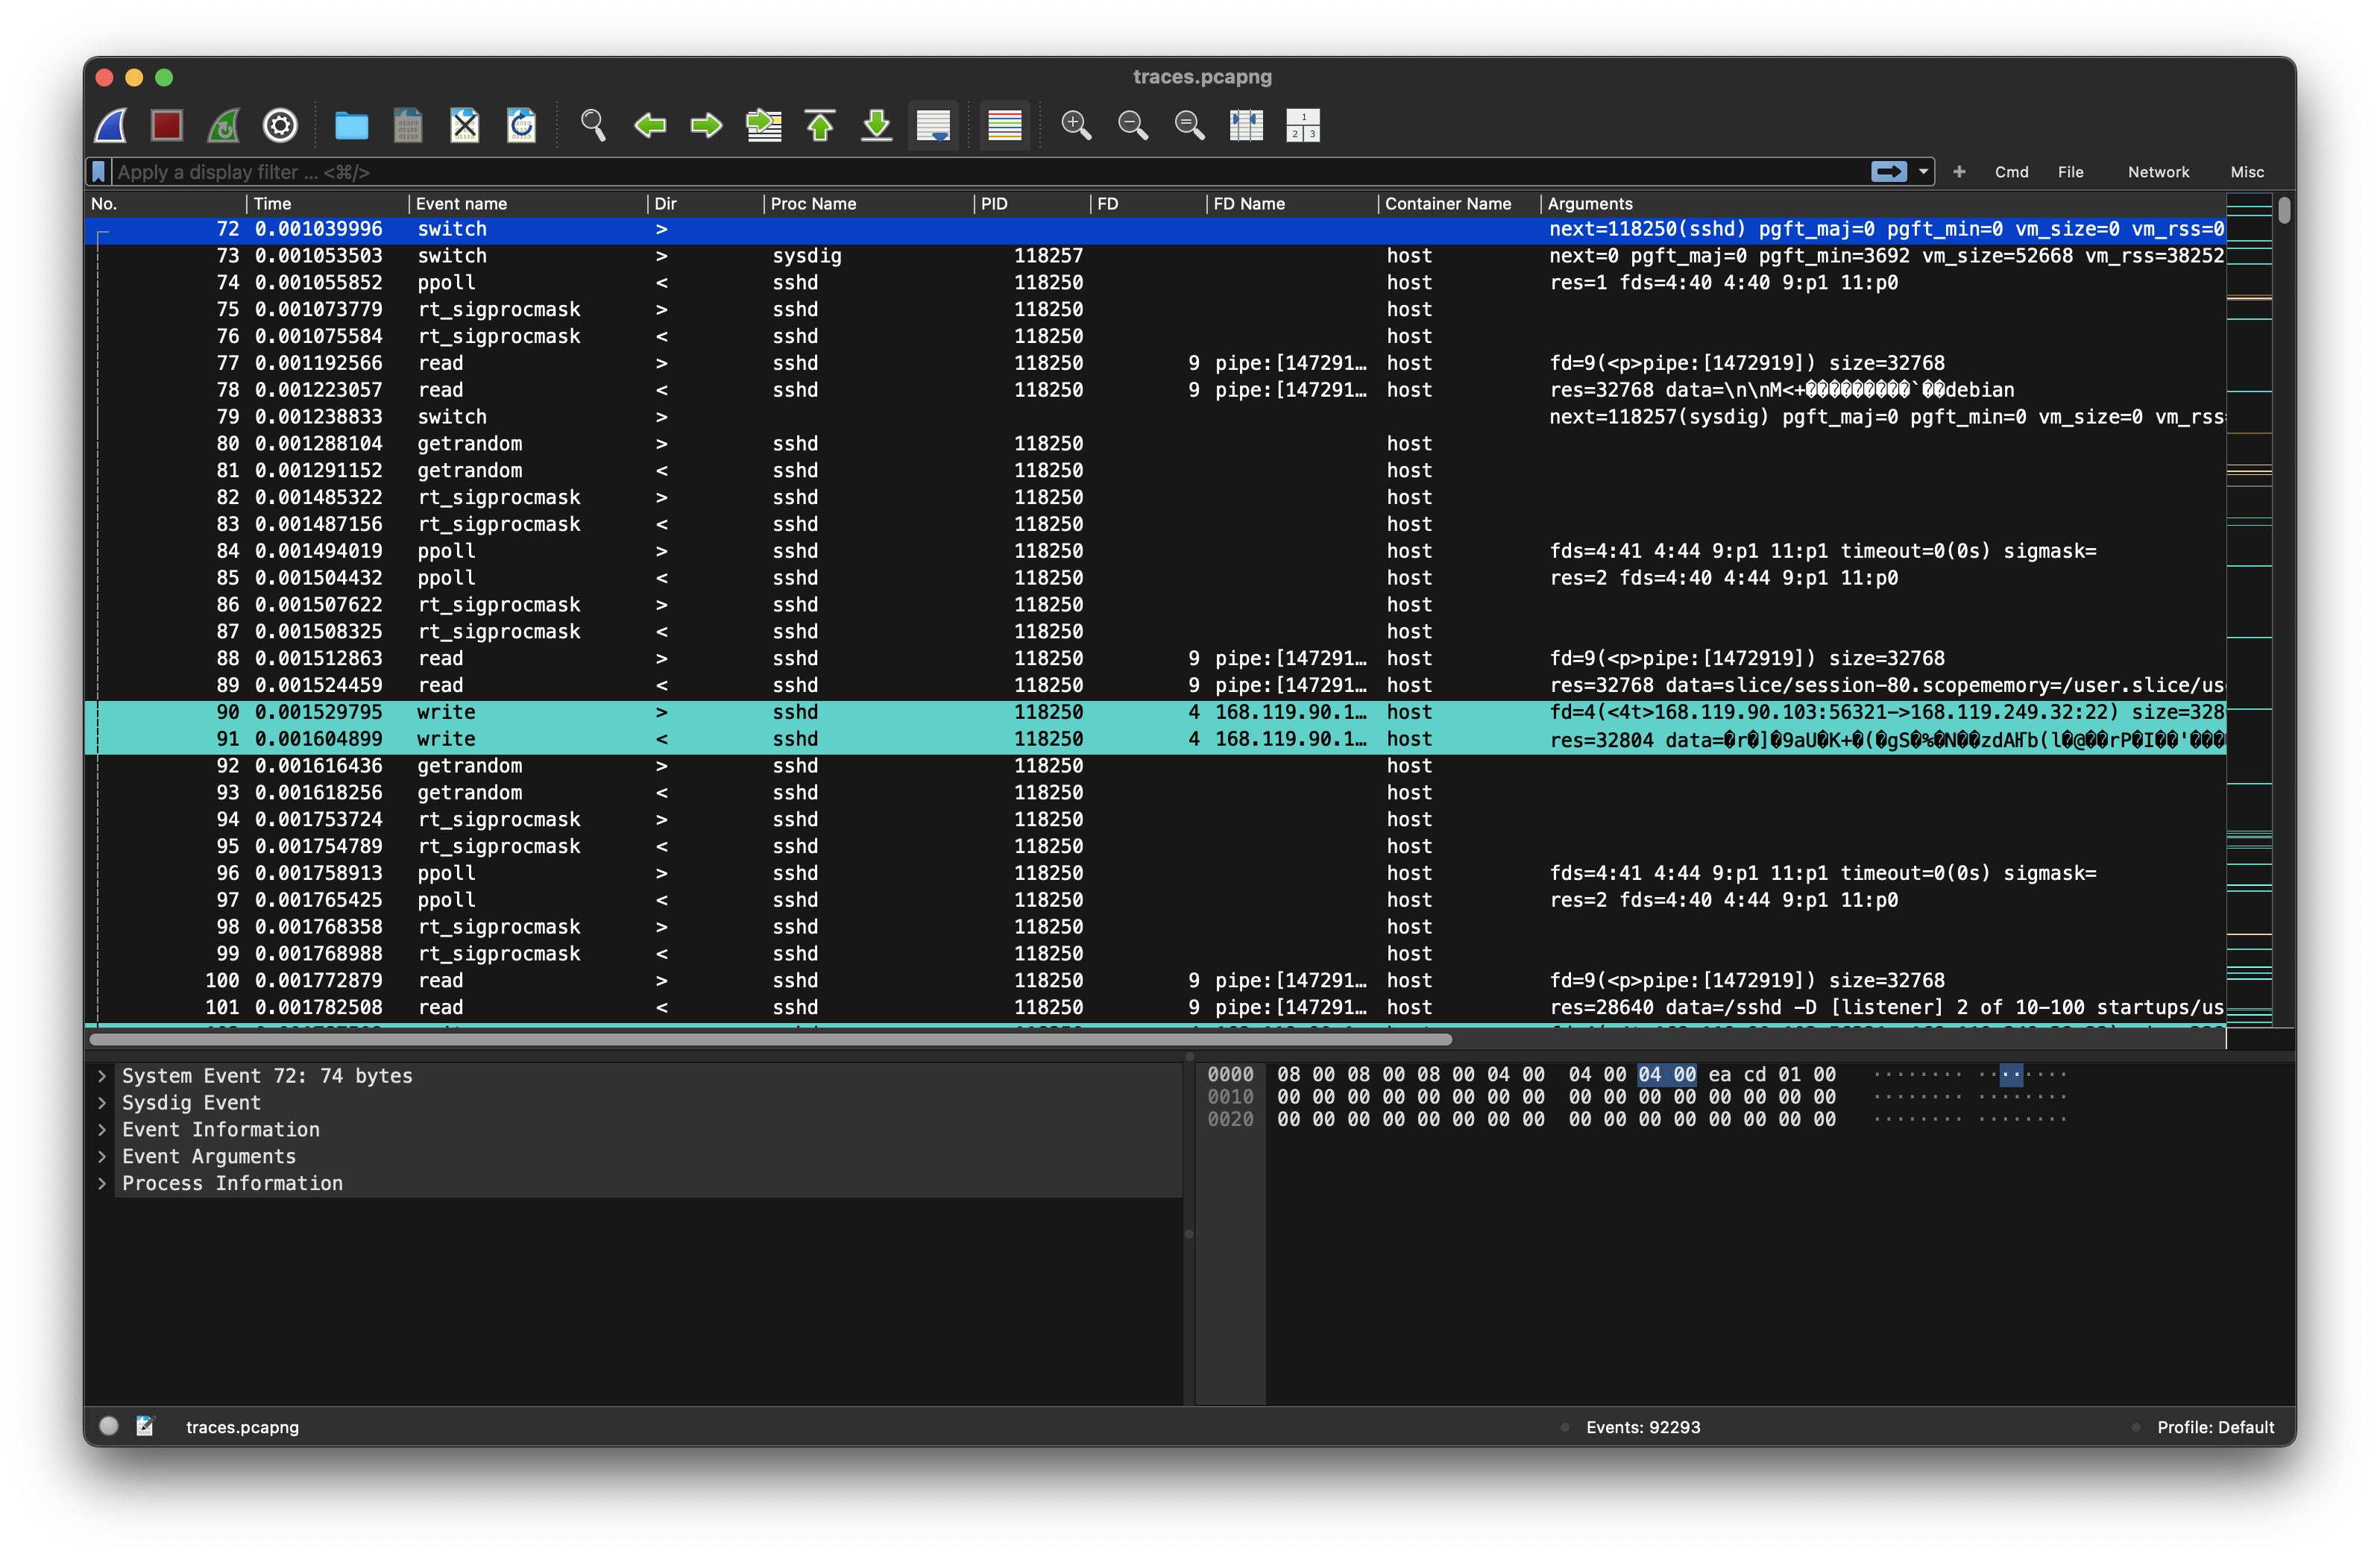The width and height of the screenshot is (2380, 1557).
Task: Jump to the last event with the down arrow
Action: click(876, 125)
